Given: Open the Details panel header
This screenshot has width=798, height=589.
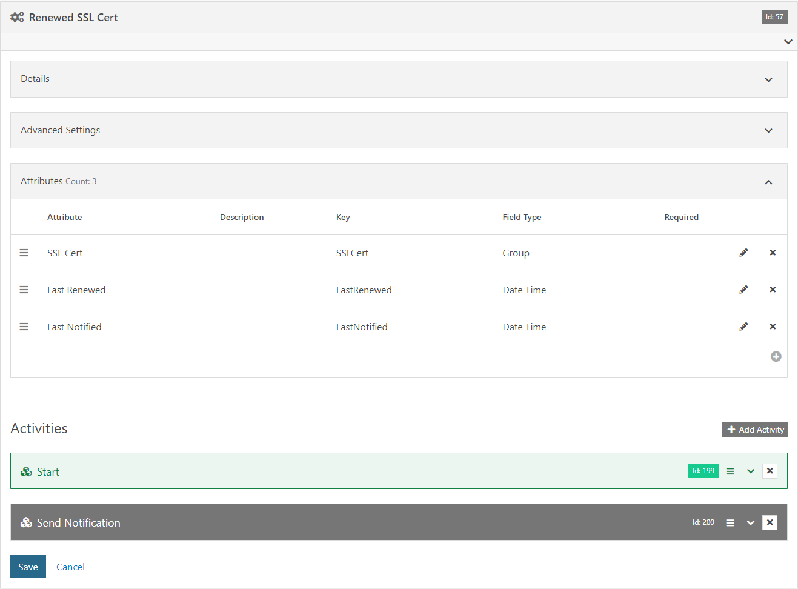Looking at the screenshot, I should [399, 79].
